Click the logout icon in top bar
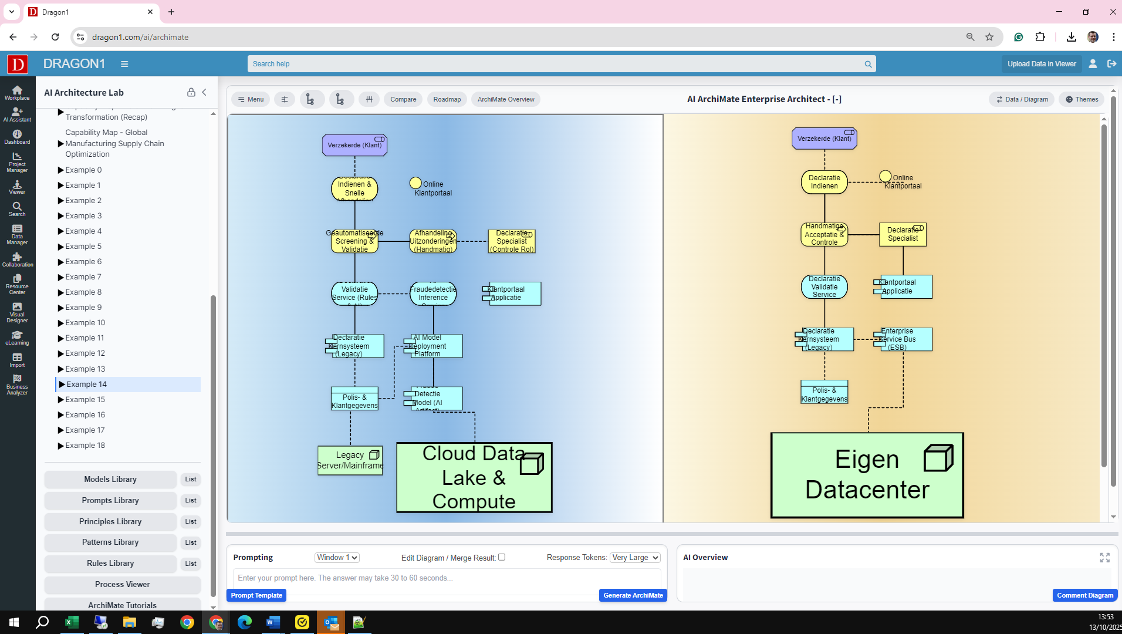 click(1111, 64)
